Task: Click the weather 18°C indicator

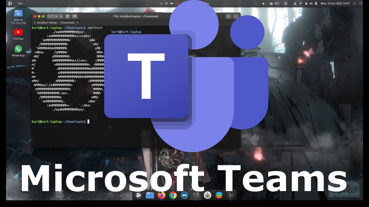Action: pyautogui.click(x=275, y=3)
